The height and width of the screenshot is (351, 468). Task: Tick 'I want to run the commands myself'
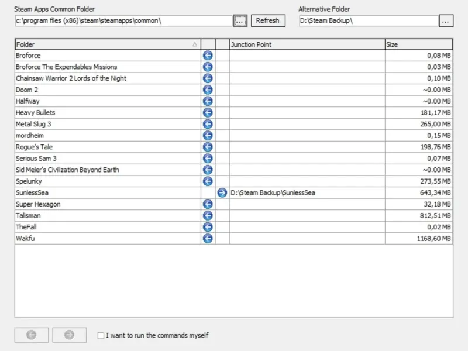101,335
